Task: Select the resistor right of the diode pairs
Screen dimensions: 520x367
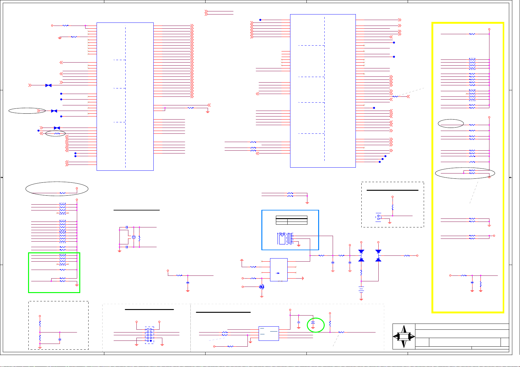Action: coord(407,255)
